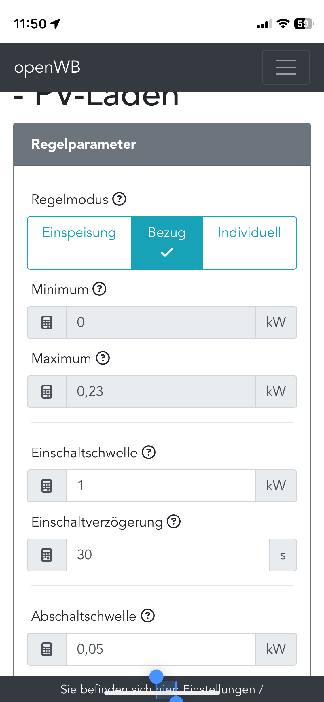Show help for Minimum setting

pyautogui.click(x=99, y=289)
